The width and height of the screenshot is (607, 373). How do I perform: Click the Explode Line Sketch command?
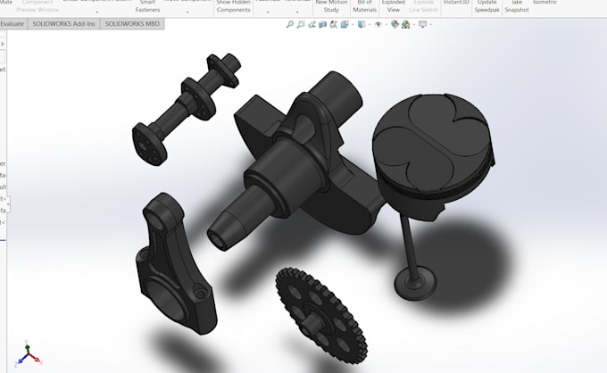tap(424, 6)
